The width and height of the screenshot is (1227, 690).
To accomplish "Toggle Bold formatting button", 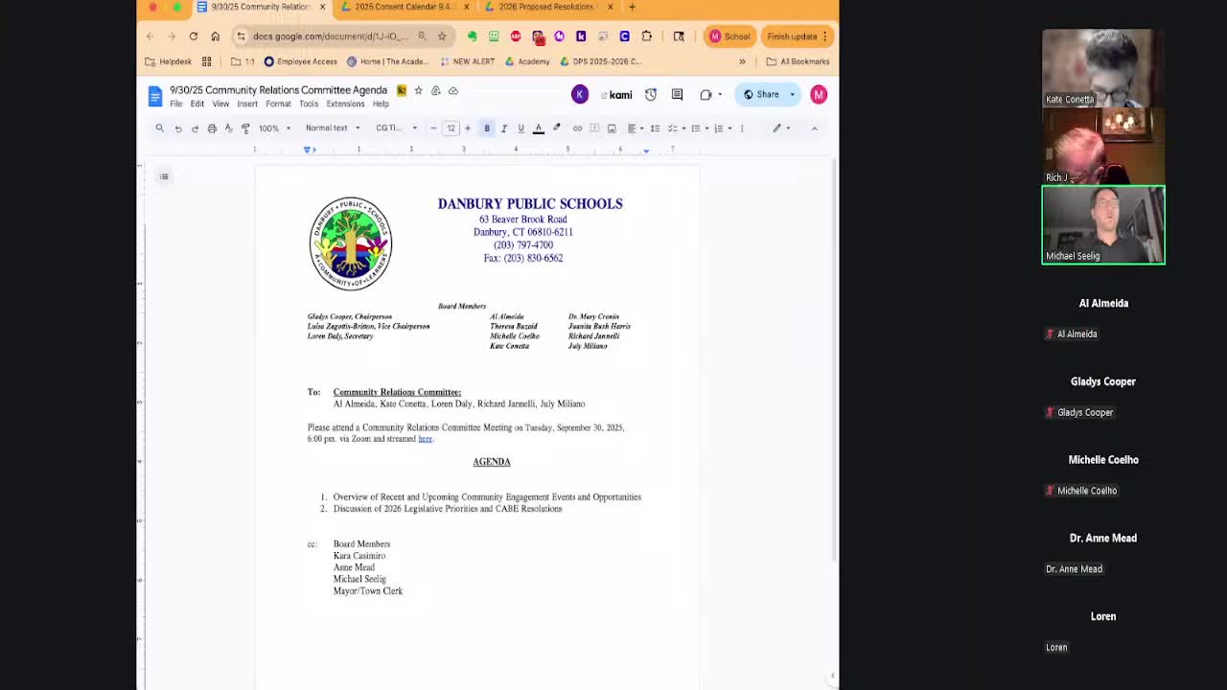I will [x=487, y=128].
